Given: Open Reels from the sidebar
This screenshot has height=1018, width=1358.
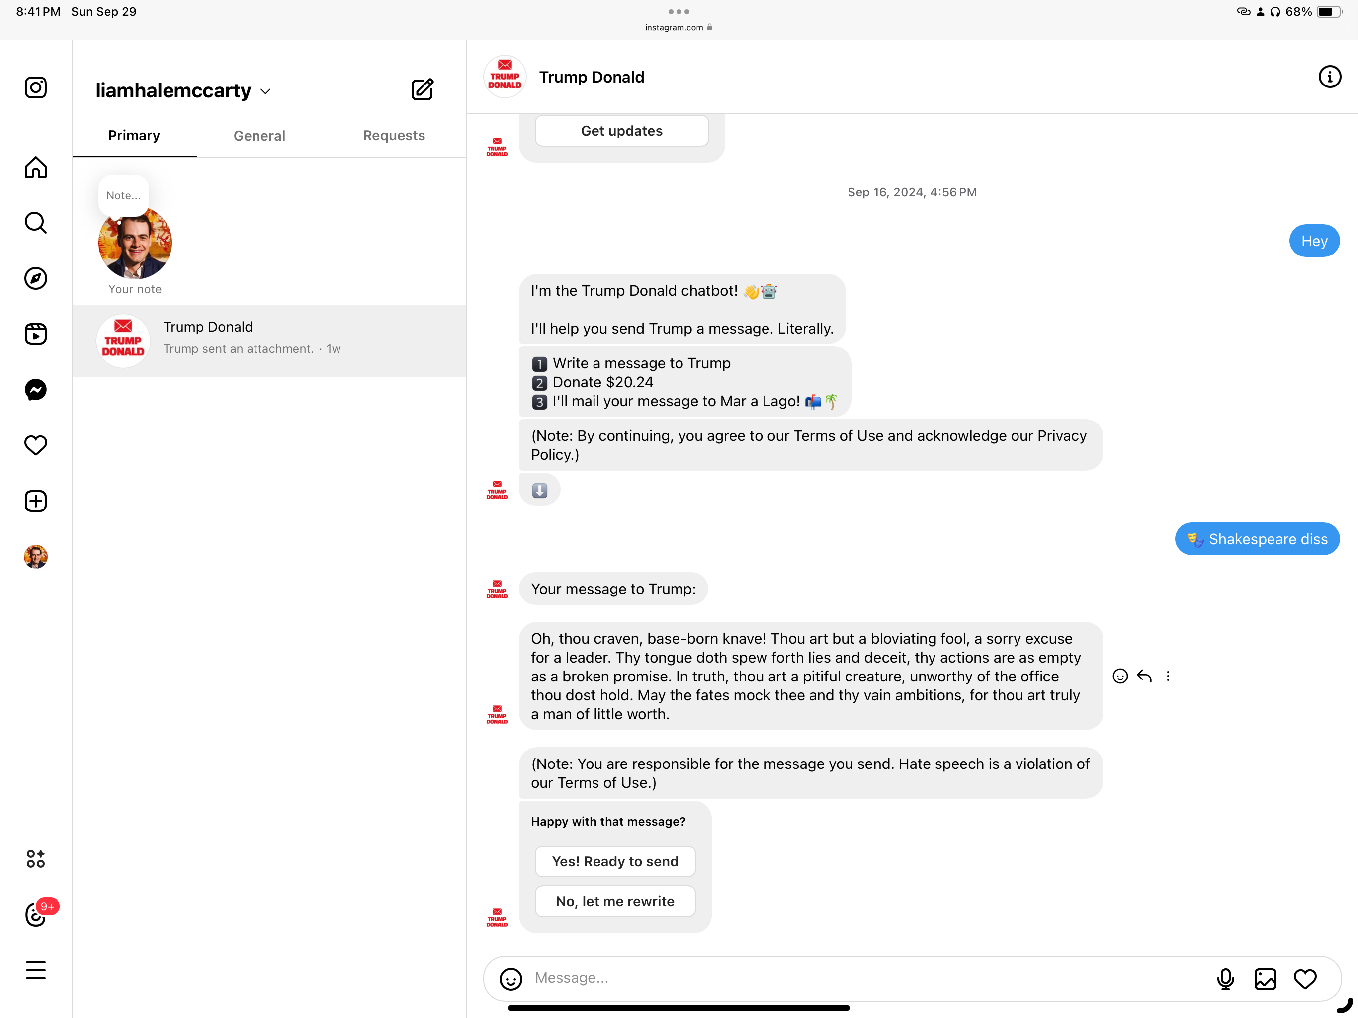Looking at the screenshot, I should (x=36, y=334).
